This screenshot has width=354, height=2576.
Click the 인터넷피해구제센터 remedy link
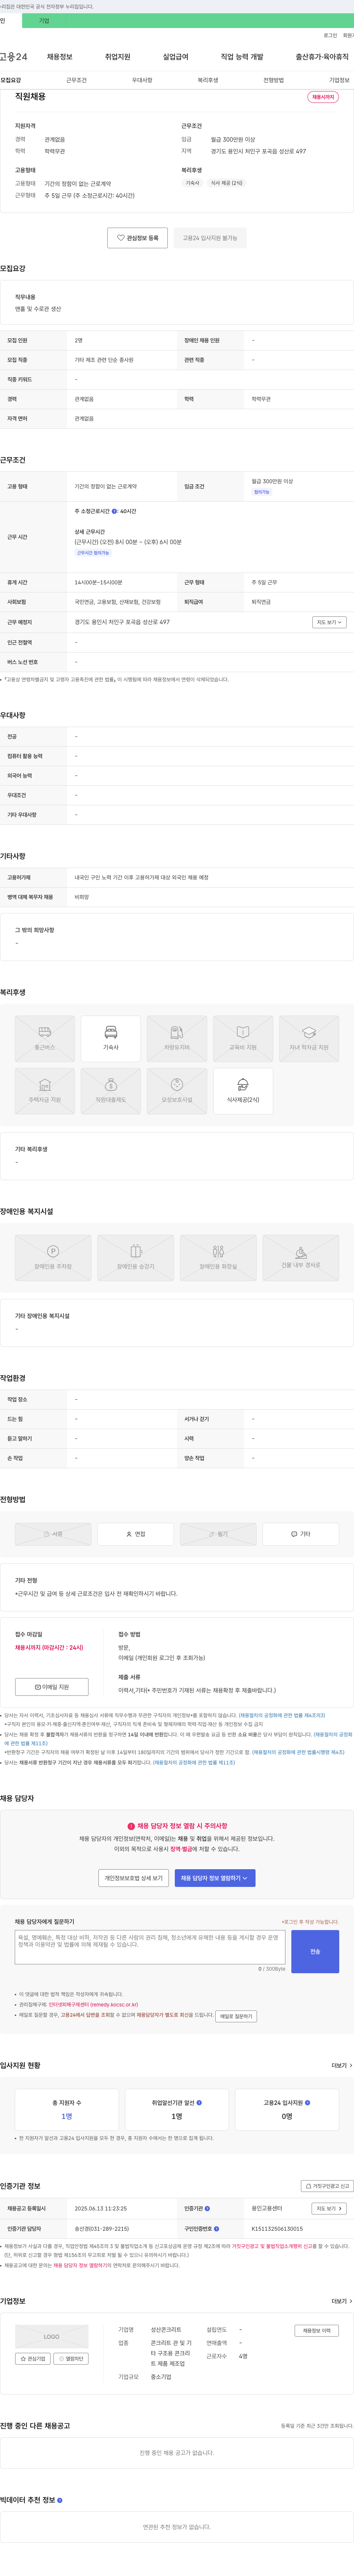(x=93, y=2005)
